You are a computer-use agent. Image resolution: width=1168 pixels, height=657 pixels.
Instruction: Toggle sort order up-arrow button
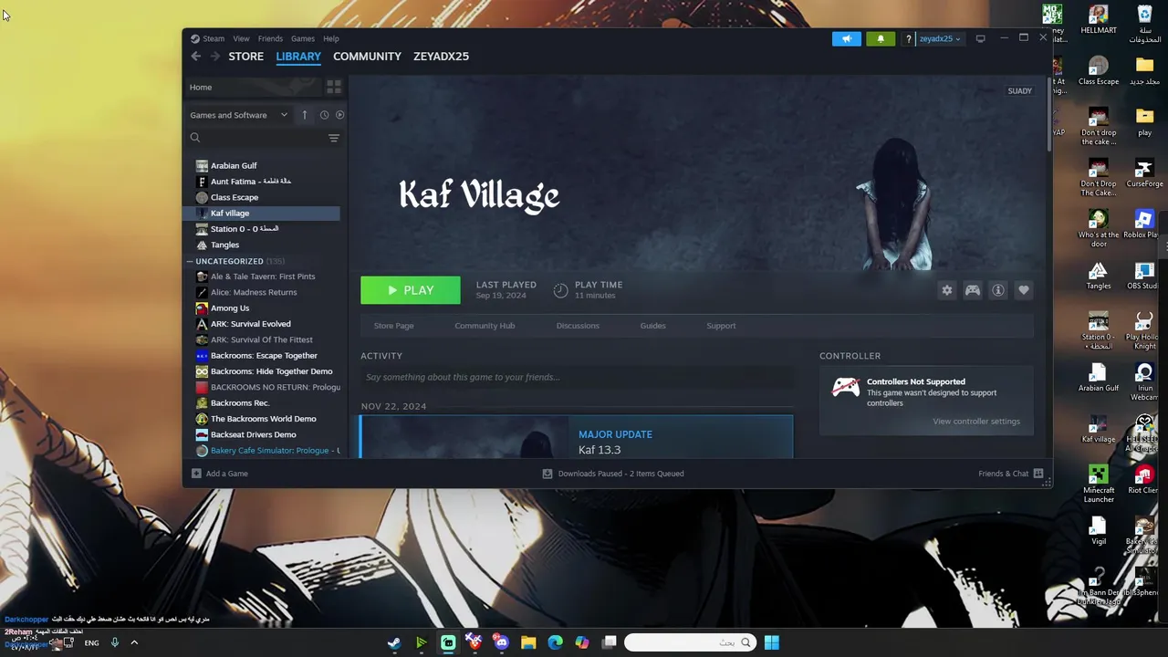tap(304, 115)
